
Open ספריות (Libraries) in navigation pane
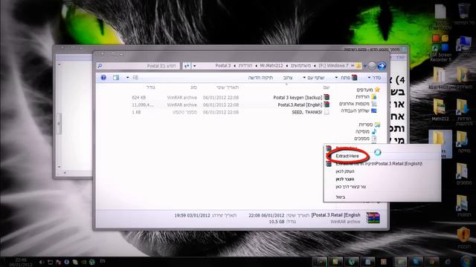pyautogui.click(x=365, y=125)
